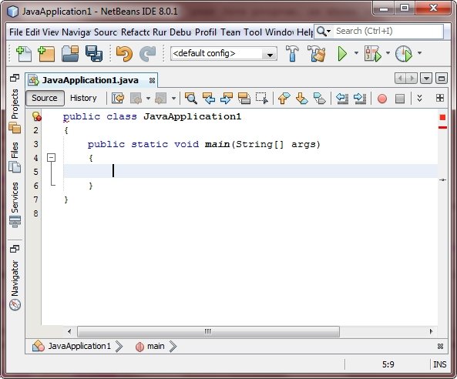Click Find Next Occurrence icon
This screenshot has width=457, height=379.
[x=227, y=98]
